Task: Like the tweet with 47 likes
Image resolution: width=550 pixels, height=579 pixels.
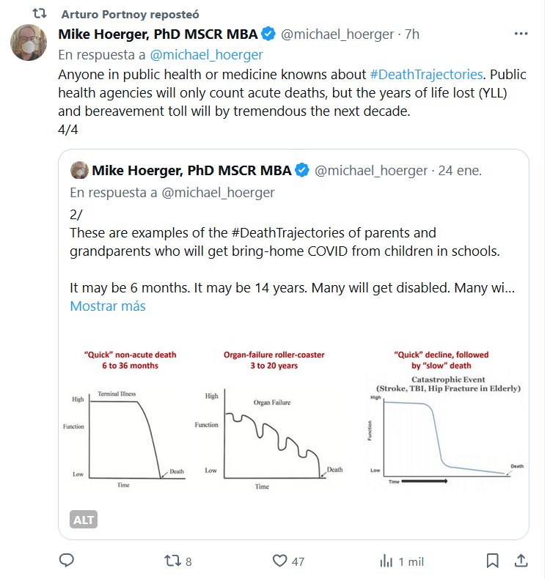Action: coord(279,561)
